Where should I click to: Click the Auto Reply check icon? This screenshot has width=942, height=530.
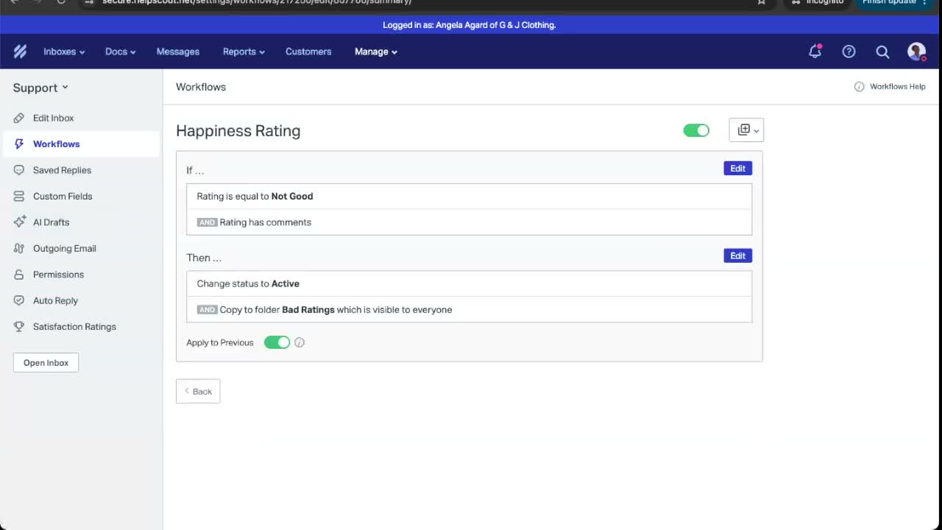(x=19, y=300)
